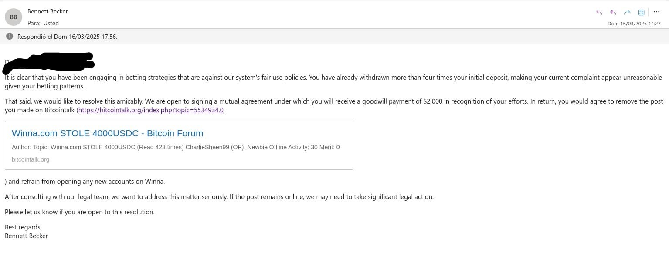Image resolution: width=669 pixels, height=253 pixels.
Task: Click the 'bitcointalk.org' domain in the preview card
Action: (x=31, y=159)
